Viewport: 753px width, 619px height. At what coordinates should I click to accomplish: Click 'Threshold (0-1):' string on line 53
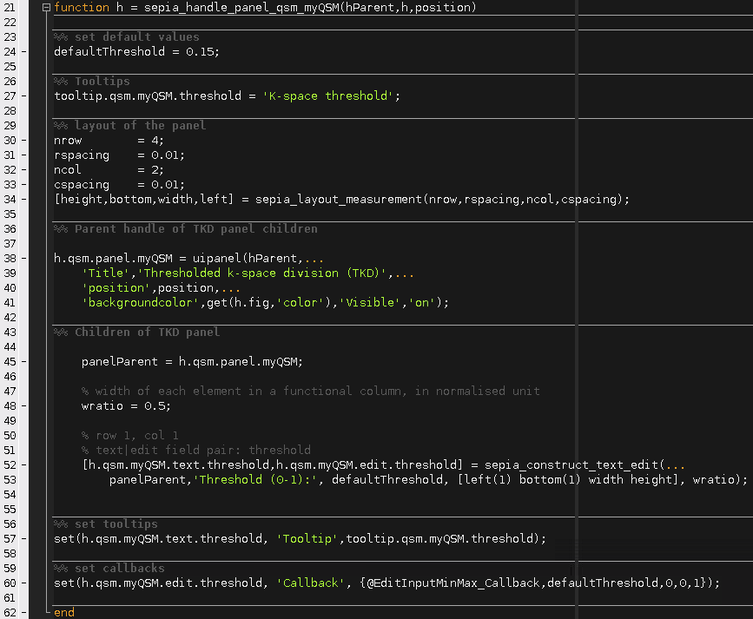pyautogui.click(x=255, y=480)
